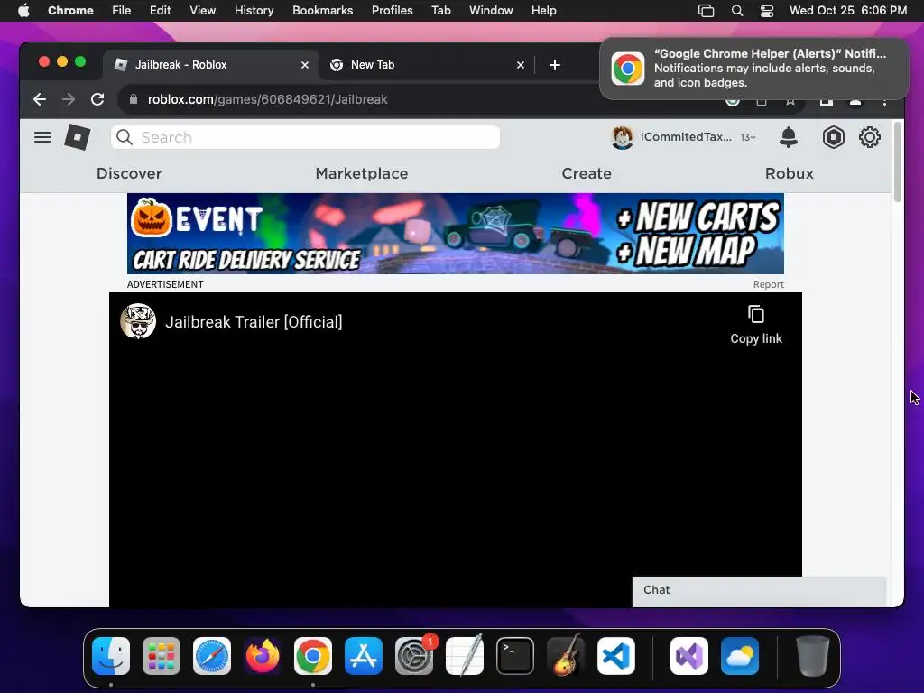Screen dimensions: 924x693
Task: Open the View menu
Action: click(203, 11)
